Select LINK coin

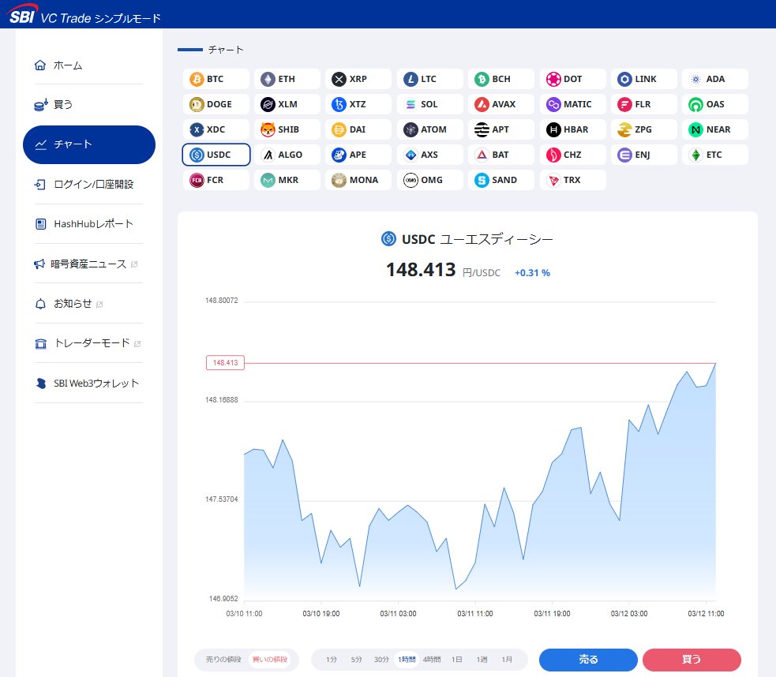tap(644, 79)
